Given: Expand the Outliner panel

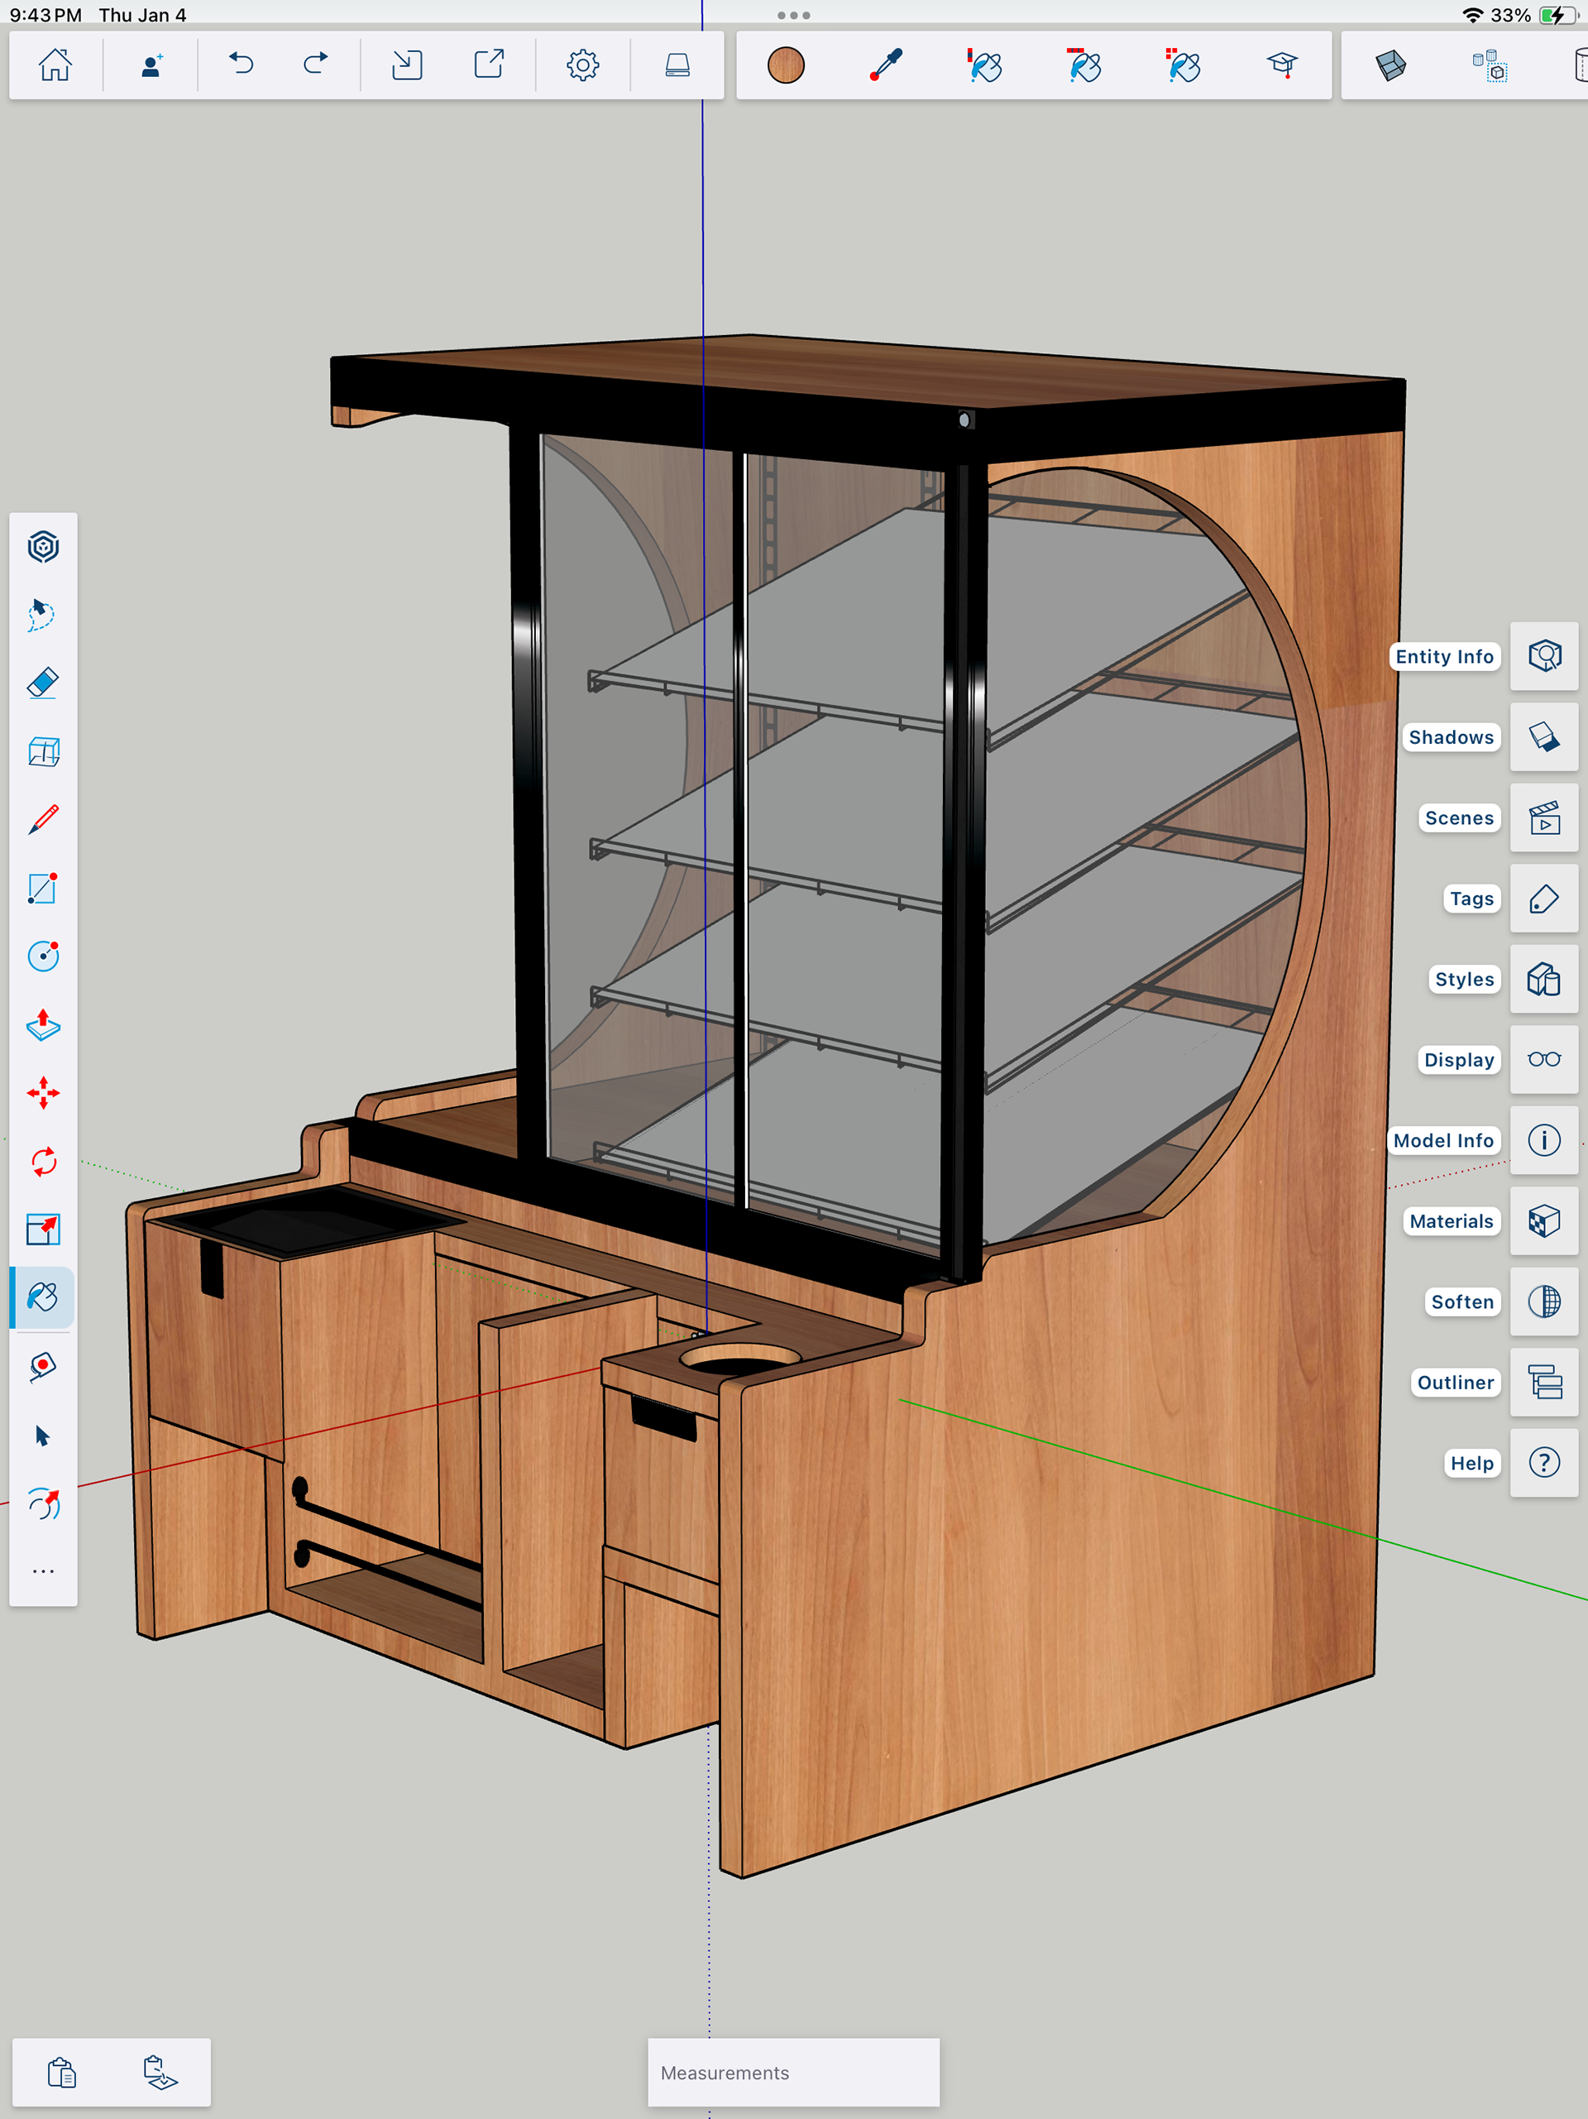Looking at the screenshot, I should click(1543, 1383).
